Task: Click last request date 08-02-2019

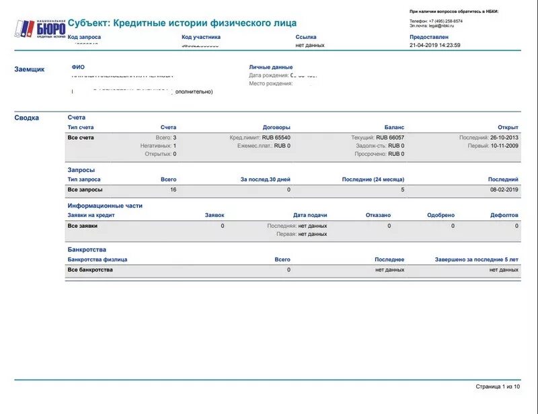Action: point(504,190)
